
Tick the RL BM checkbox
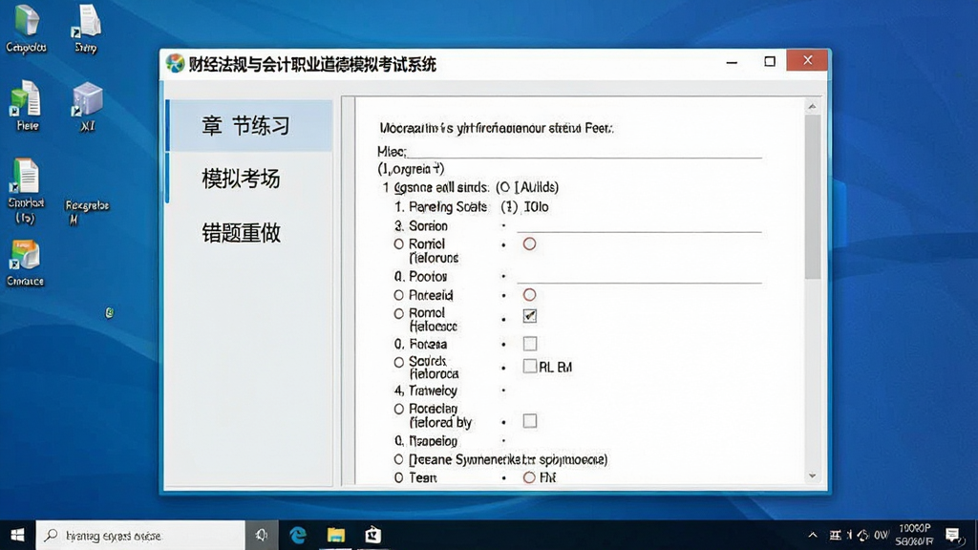pos(530,366)
